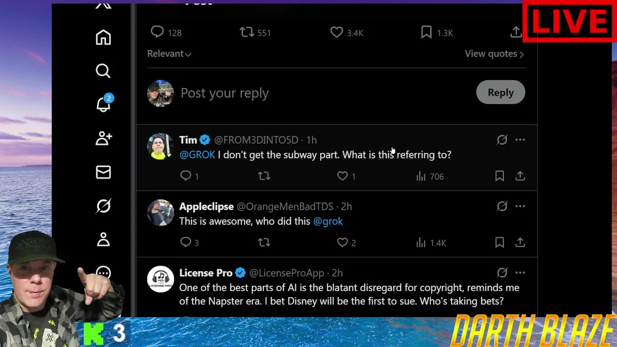The width and height of the screenshot is (617, 347).
Task: Open more options on Appleclipse's reply
Action: [520, 206]
